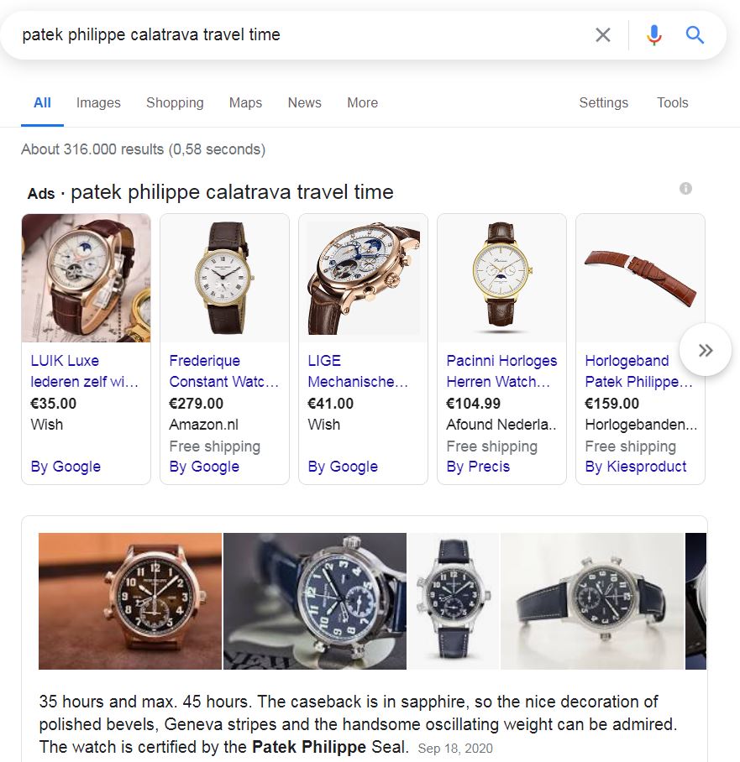The height and width of the screenshot is (762, 740).
Task: Open search Tools options
Action: 672,102
